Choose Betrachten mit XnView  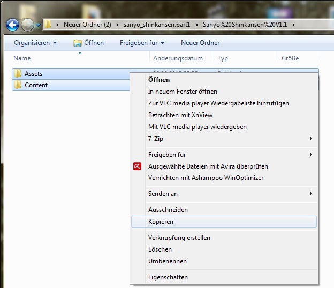point(224,115)
